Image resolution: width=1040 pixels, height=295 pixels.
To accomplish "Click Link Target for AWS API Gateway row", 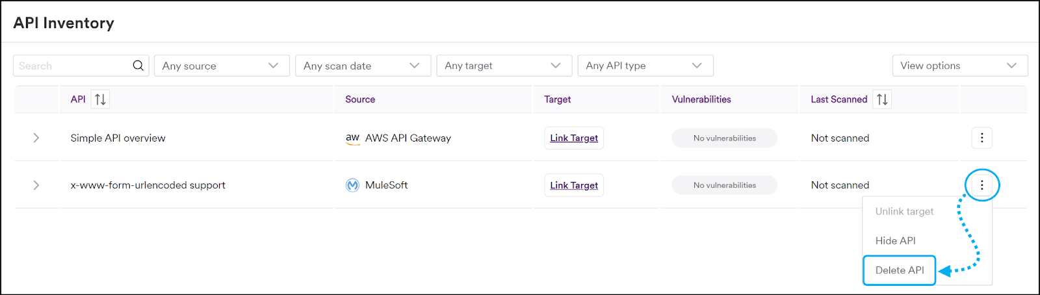I will 574,138.
